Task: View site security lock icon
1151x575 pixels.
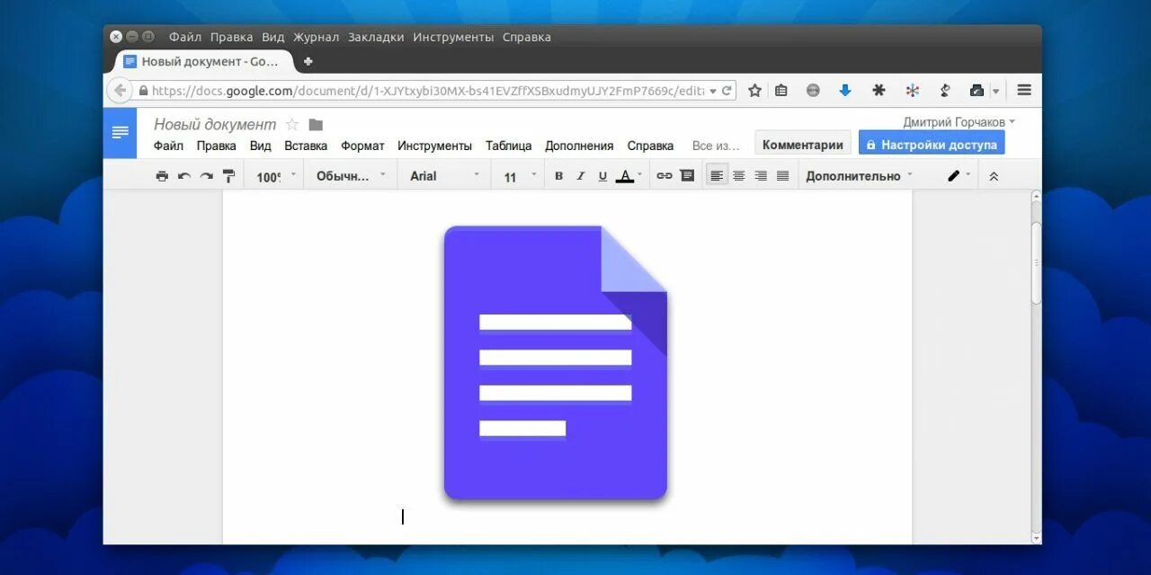Action: pyautogui.click(x=143, y=91)
